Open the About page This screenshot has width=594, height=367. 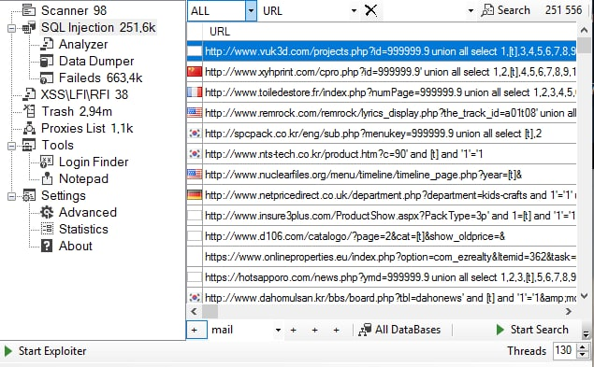76,246
